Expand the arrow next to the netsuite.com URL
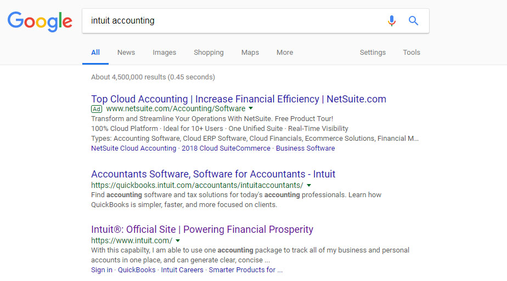The image size is (507, 281). [251, 109]
